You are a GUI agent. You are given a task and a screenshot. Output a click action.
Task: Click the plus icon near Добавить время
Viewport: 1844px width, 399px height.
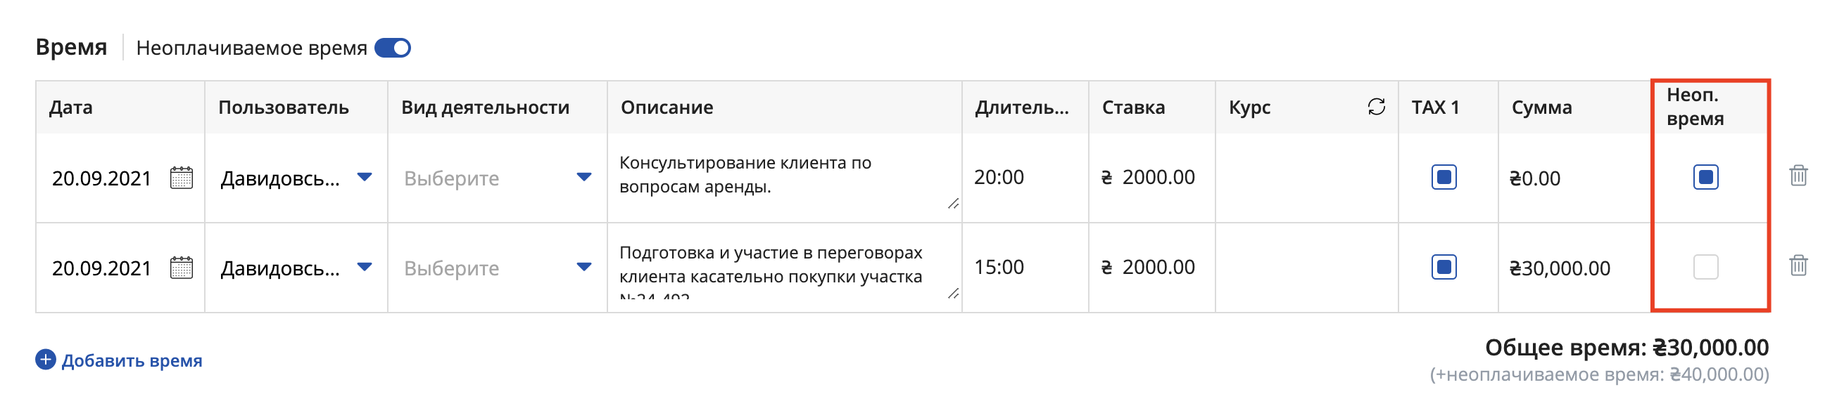click(46, 360)
